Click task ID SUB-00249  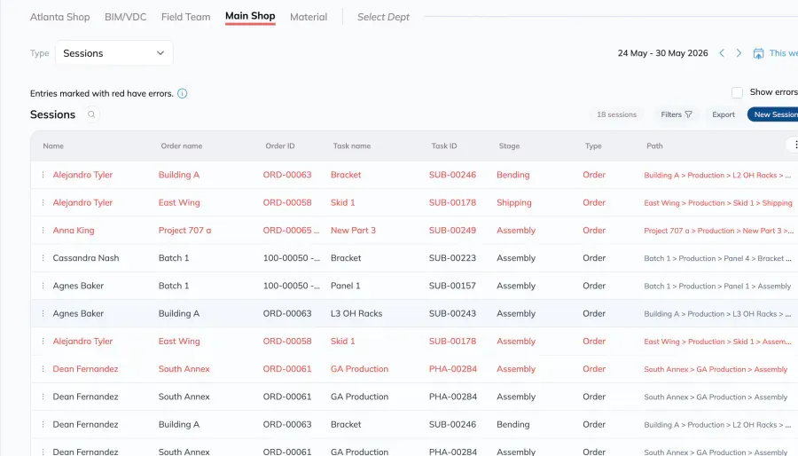(x=452, y=230)
